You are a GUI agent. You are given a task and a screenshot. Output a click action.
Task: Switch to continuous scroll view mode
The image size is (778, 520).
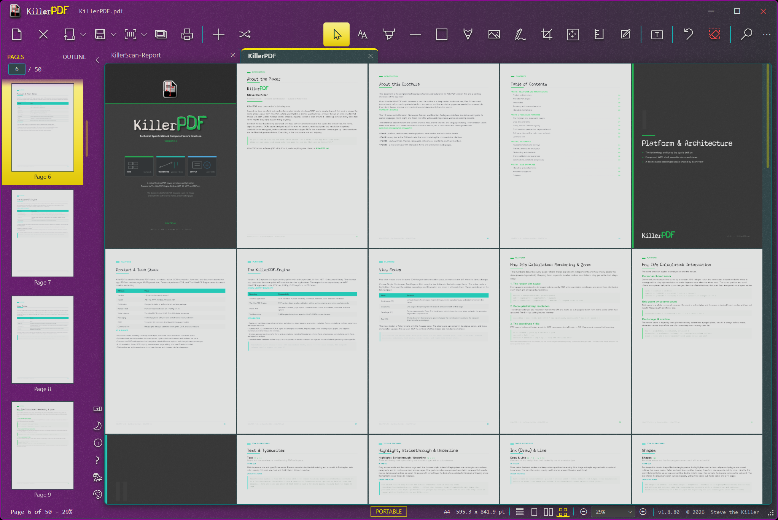point(520,512)
